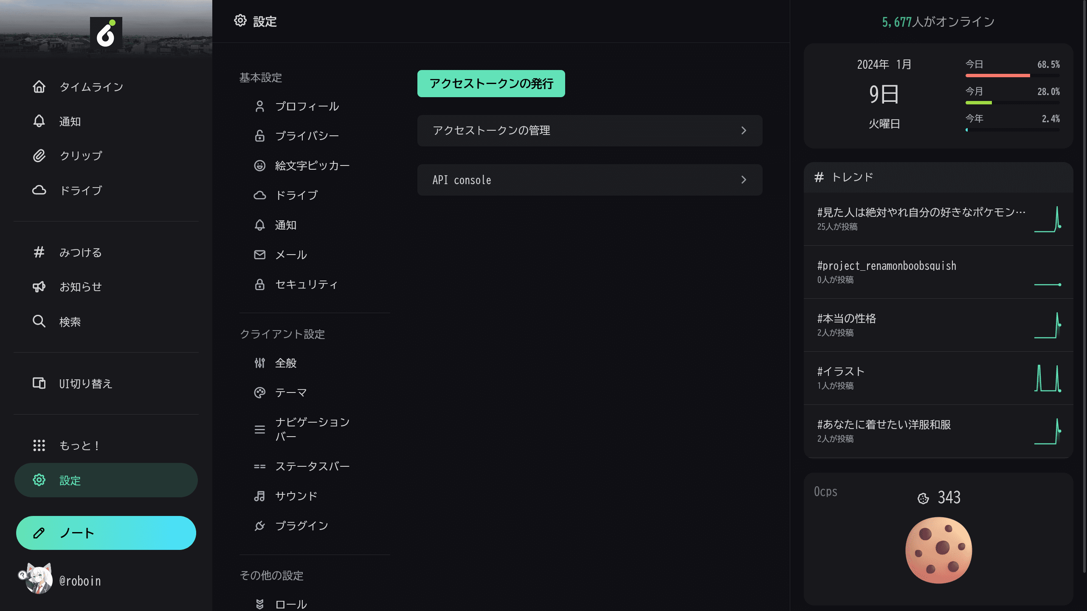Click the 設定 gear icon in sidebar
Viewport: 1087px width, 611px height.
click(39, 480)
